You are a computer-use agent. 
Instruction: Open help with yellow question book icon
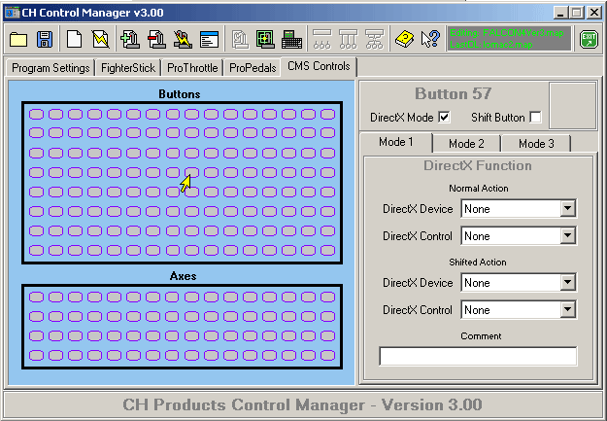404,40
